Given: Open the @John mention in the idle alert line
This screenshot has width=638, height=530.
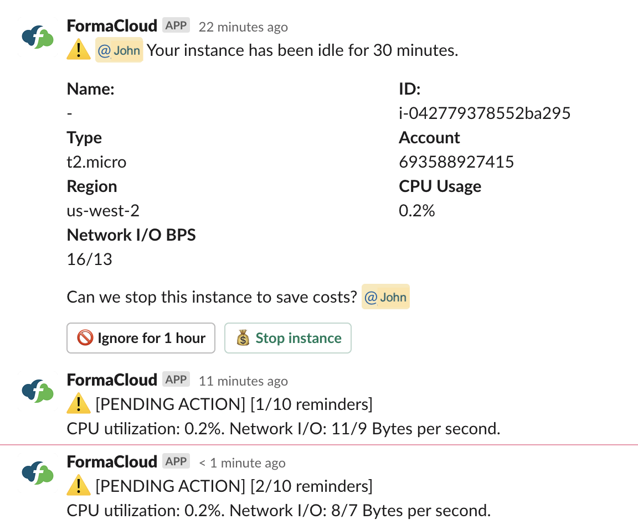Looking at the screenshot, I should (119, 51).
